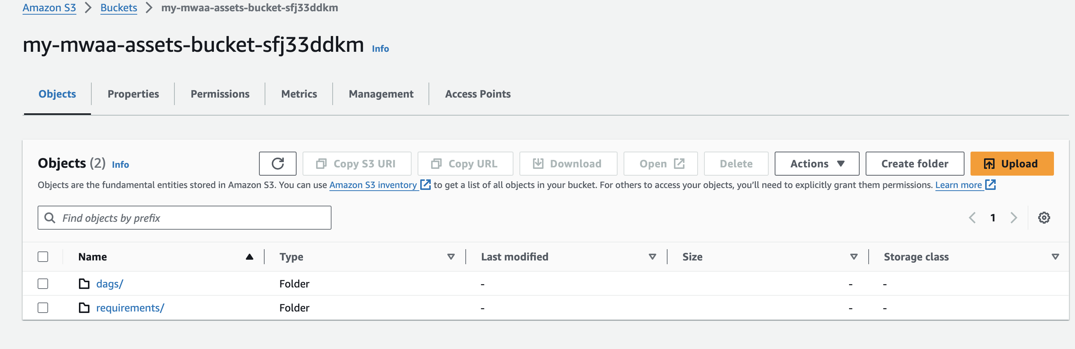Click the Create folder button
The height and width of the screenshot is (349, 1075).
tap(915, 164)
